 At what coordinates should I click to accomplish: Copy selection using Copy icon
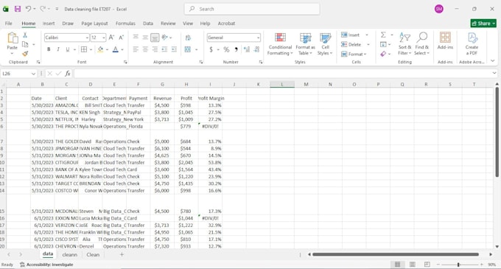click(x=25, y=44)
